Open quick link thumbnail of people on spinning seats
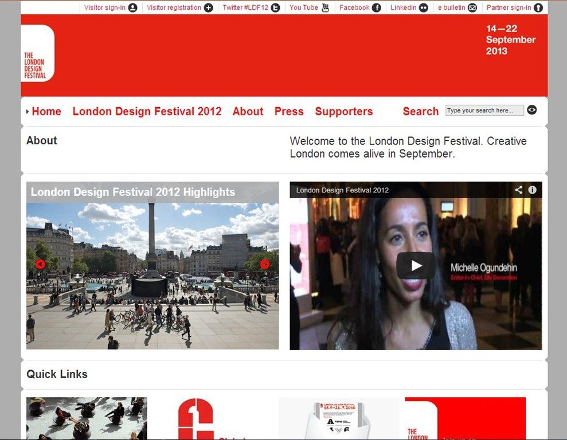Screen dimensions: 567x440 click(x=87, y=418)
